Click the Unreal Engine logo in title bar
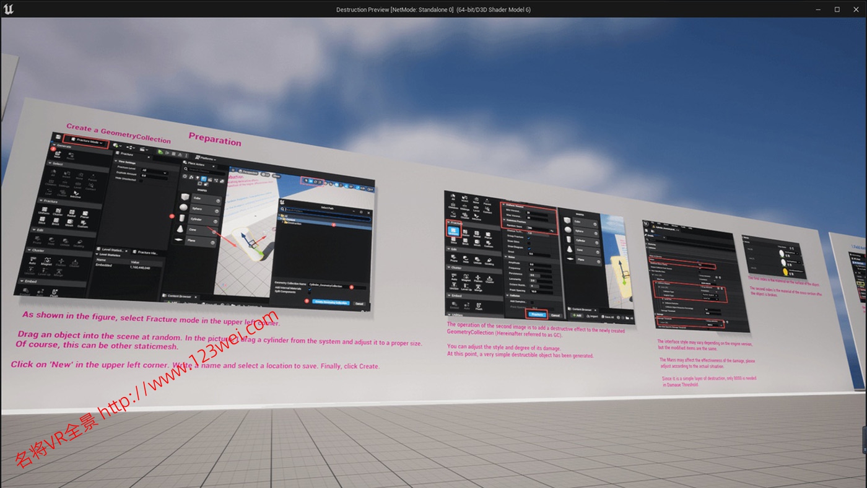Image resolution: width=867 pixels, height=488 pixels. point(9,9)
